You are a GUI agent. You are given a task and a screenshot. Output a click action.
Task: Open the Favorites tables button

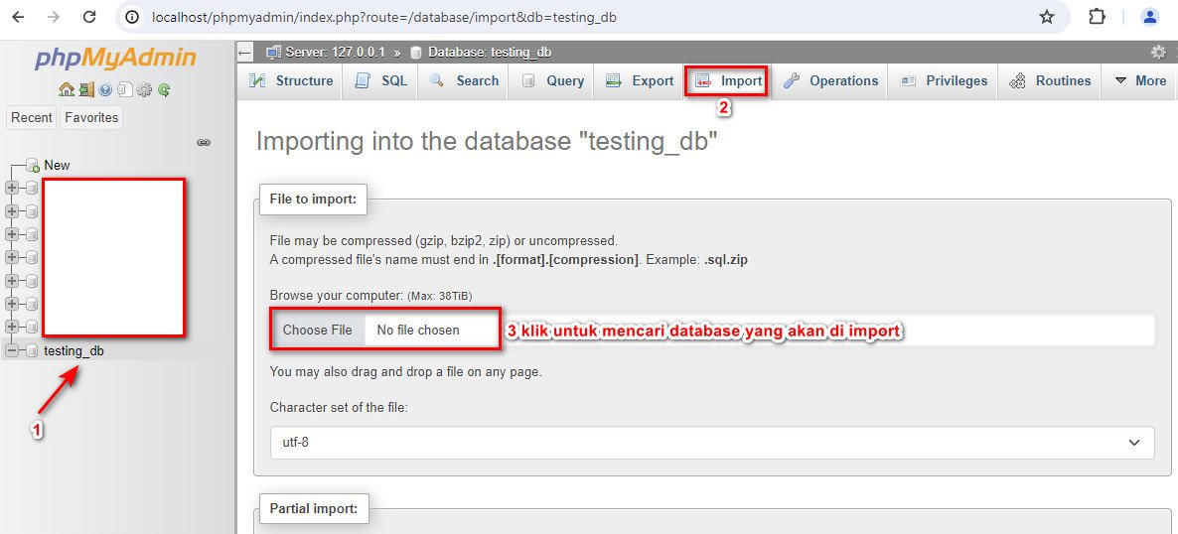91,118
